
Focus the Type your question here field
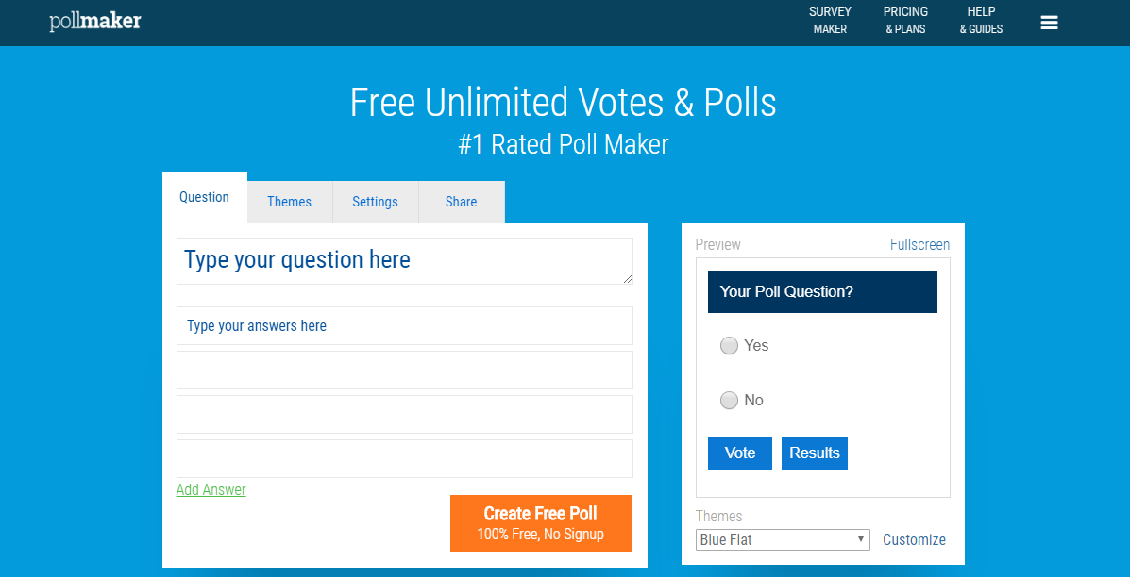pos(405,261)
